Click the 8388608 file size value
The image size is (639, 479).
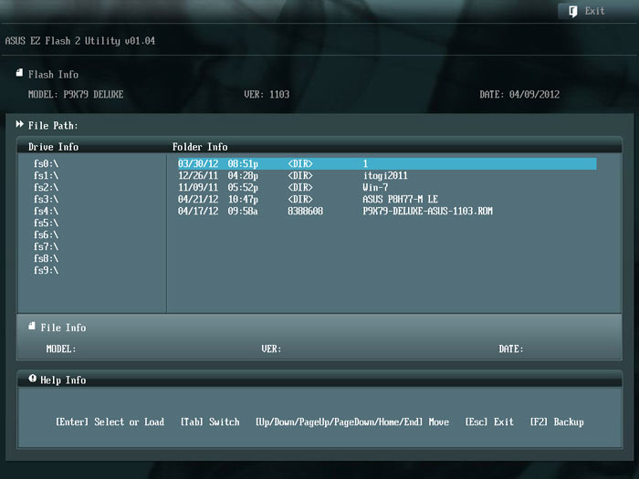[x=305, y=211]
